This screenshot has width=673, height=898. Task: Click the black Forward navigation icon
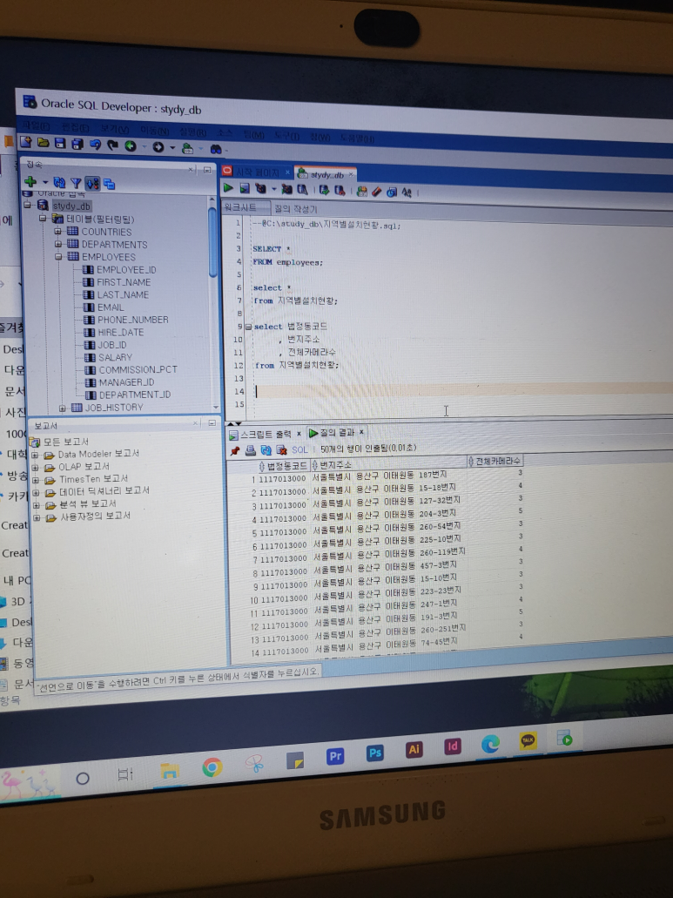tap(158, 146)
